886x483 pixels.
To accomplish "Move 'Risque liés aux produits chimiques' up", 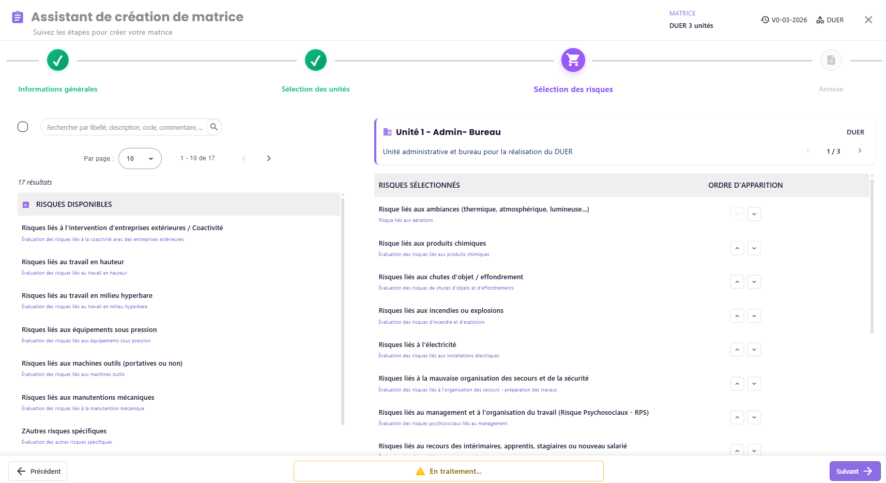I will 737,248.
